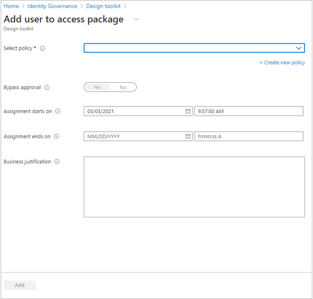Click the Select policy info icon
Image resolution: width=313 pixels, height=299 pixels.
click(43, 48)
